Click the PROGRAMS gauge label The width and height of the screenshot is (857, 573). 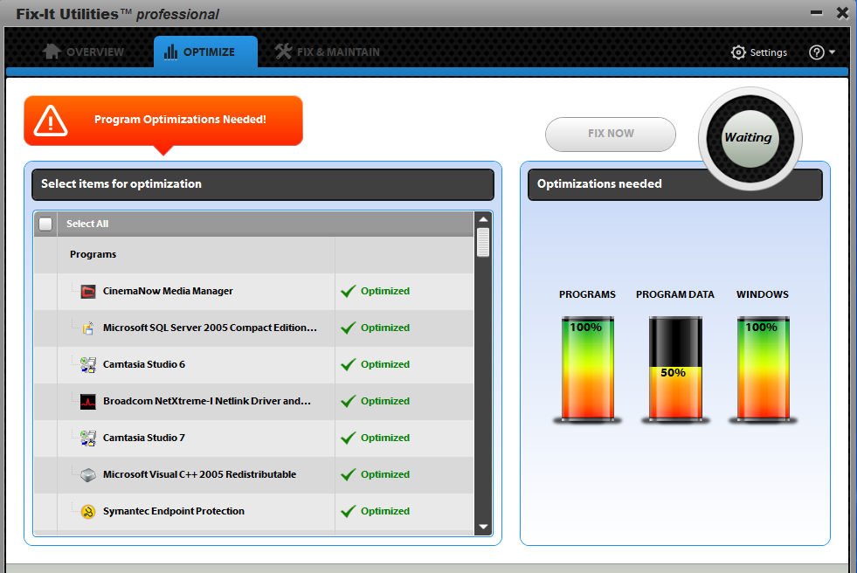coord(587,294)
